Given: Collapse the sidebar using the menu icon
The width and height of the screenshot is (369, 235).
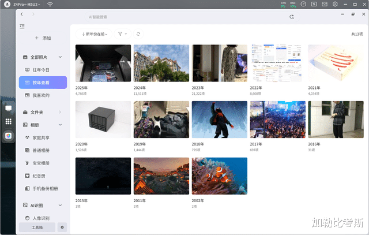Looking at the screenshot, I should coord(22,26).
